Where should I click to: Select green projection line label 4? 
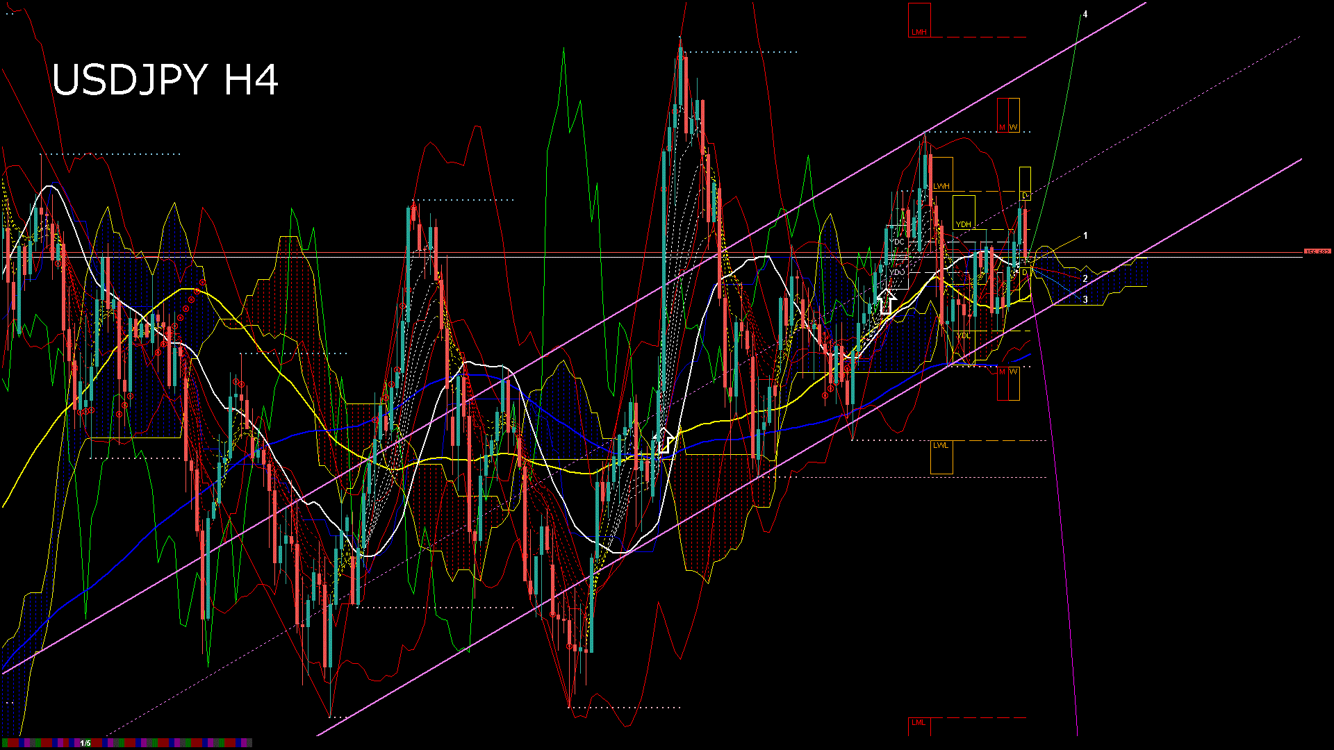(1085, 14)
